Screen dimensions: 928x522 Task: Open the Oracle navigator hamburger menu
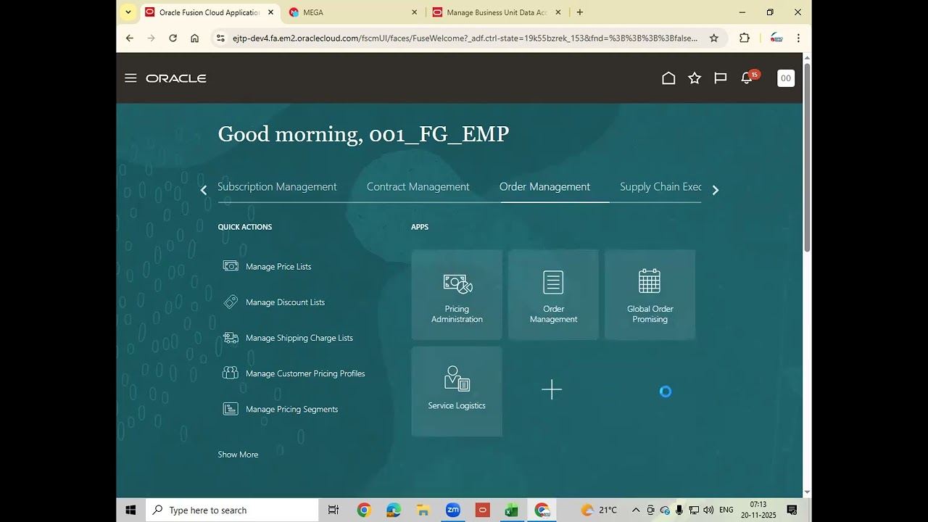click(x=130, y=78)
